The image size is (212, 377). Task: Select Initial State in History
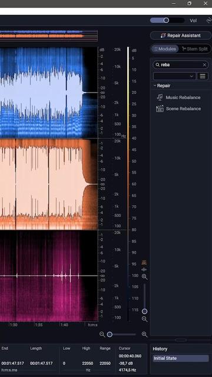pos(181,358)
